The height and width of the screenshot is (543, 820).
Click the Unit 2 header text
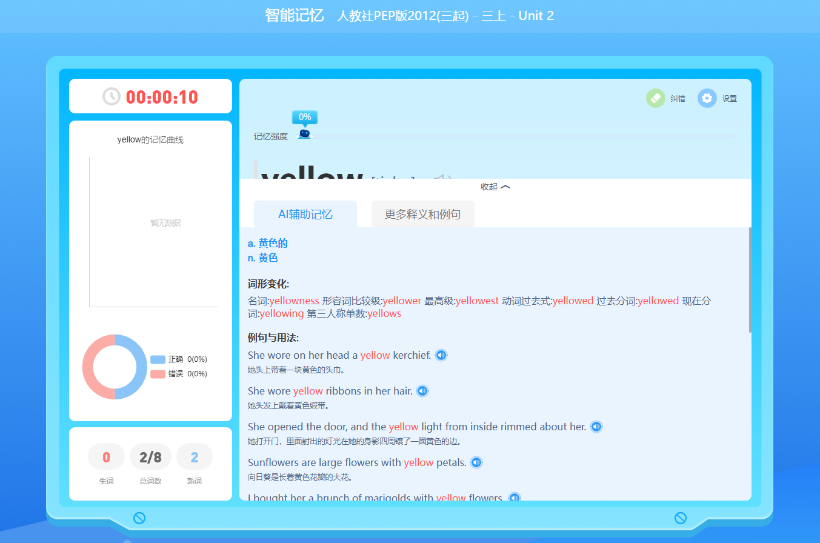coord(536,16)
